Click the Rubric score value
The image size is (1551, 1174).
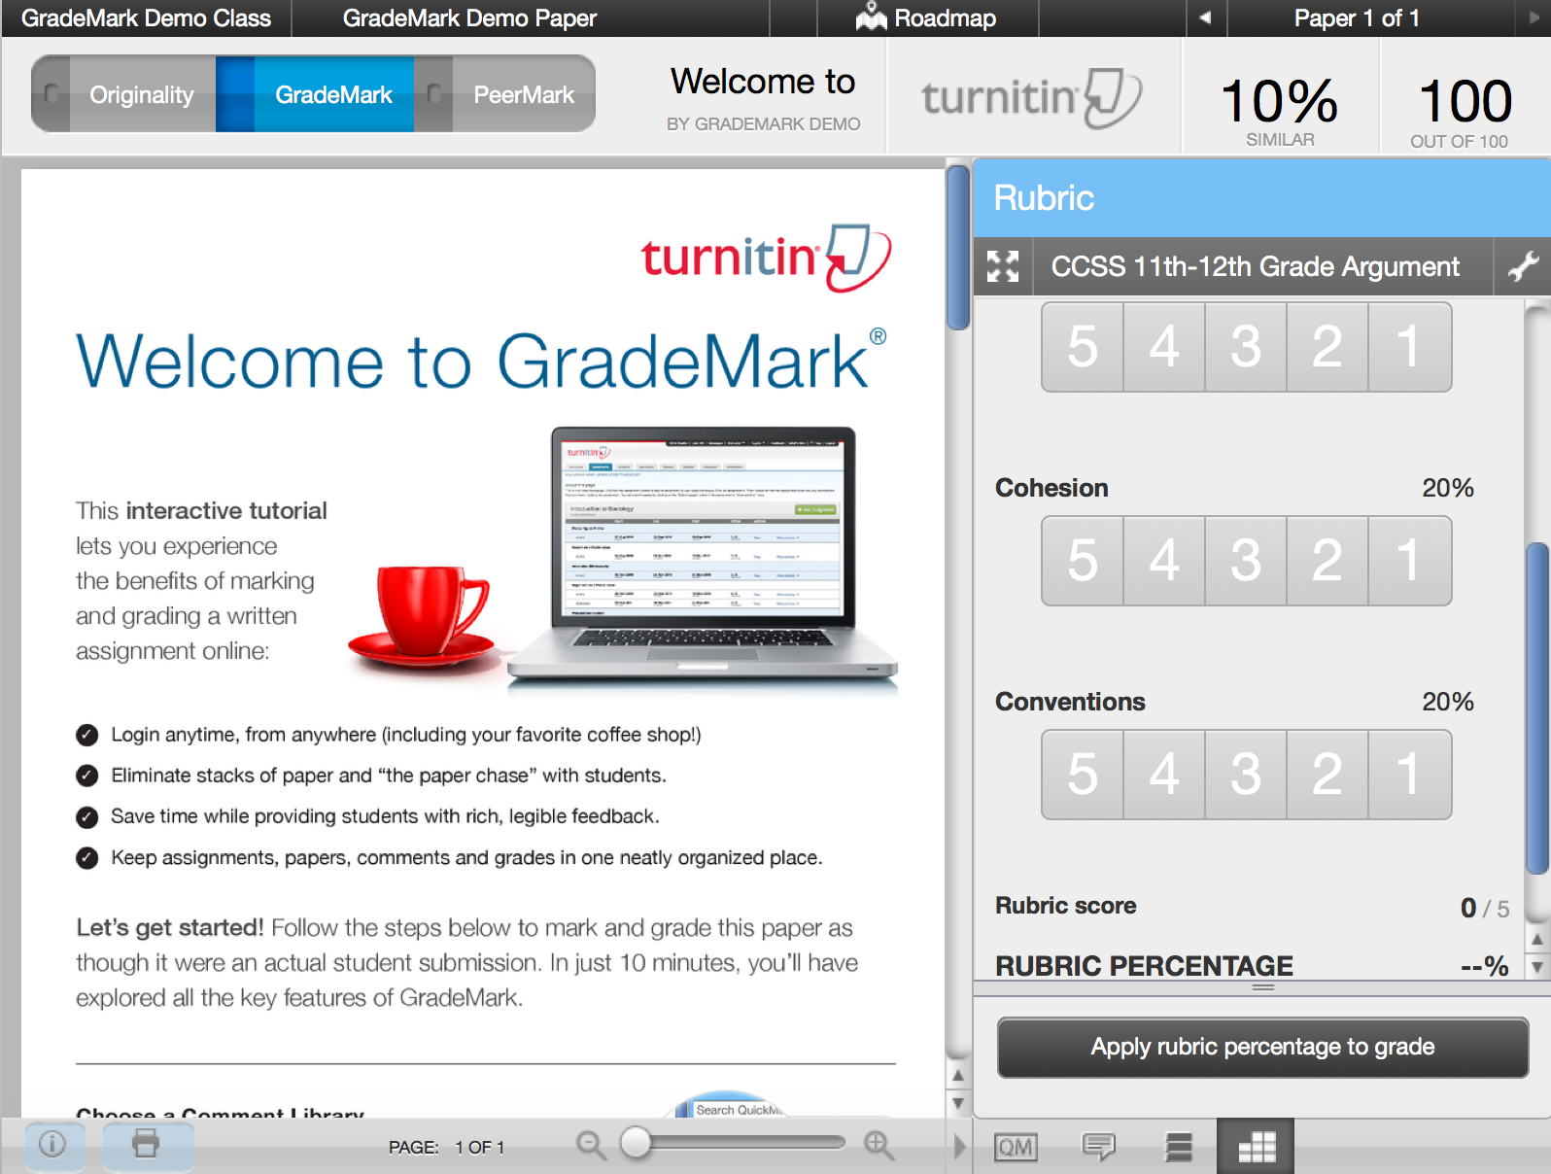pyautogui.click(x=1485, y=908)
